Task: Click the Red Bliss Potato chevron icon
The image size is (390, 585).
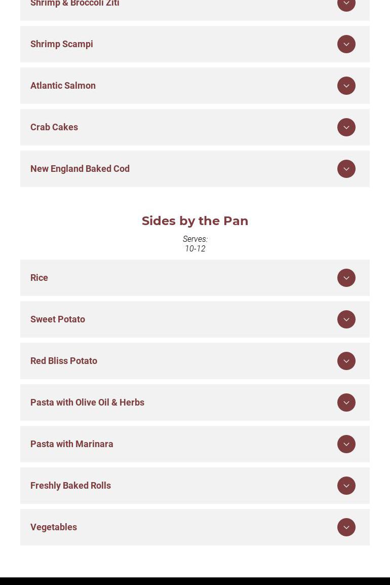Action: pyautogui.click(x=346, y=361)
